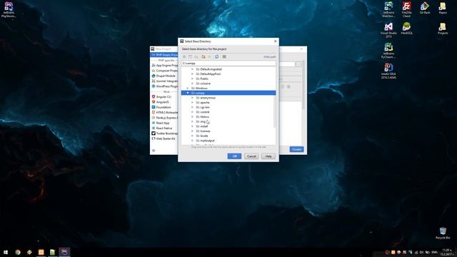Click the Desktop directory toolbar icon
457x257 pixels.
[x=190, y=57]
